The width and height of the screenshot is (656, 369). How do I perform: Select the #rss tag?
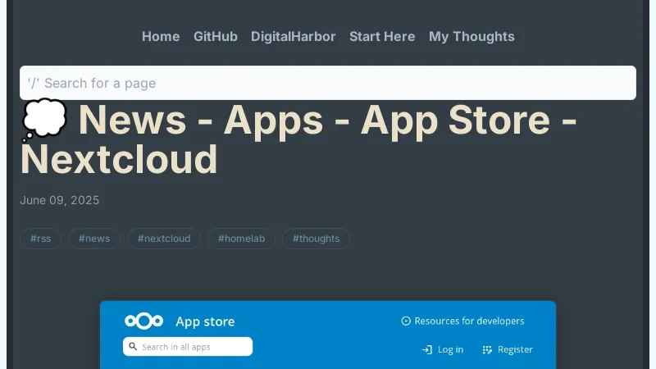coord(41,239)
